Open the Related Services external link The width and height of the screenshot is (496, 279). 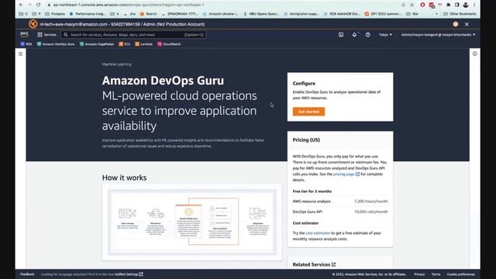[314, 264]
